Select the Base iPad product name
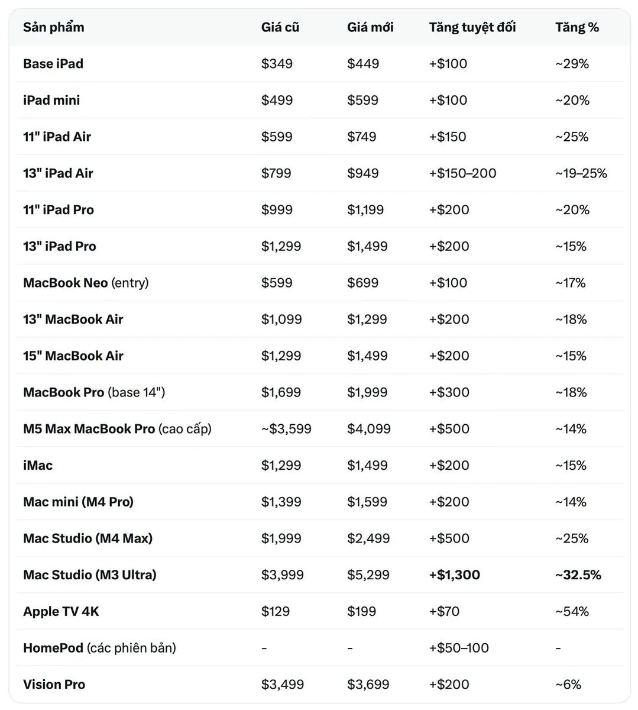Viewport: 638px width, 710px height. click(x=53, y=64)
